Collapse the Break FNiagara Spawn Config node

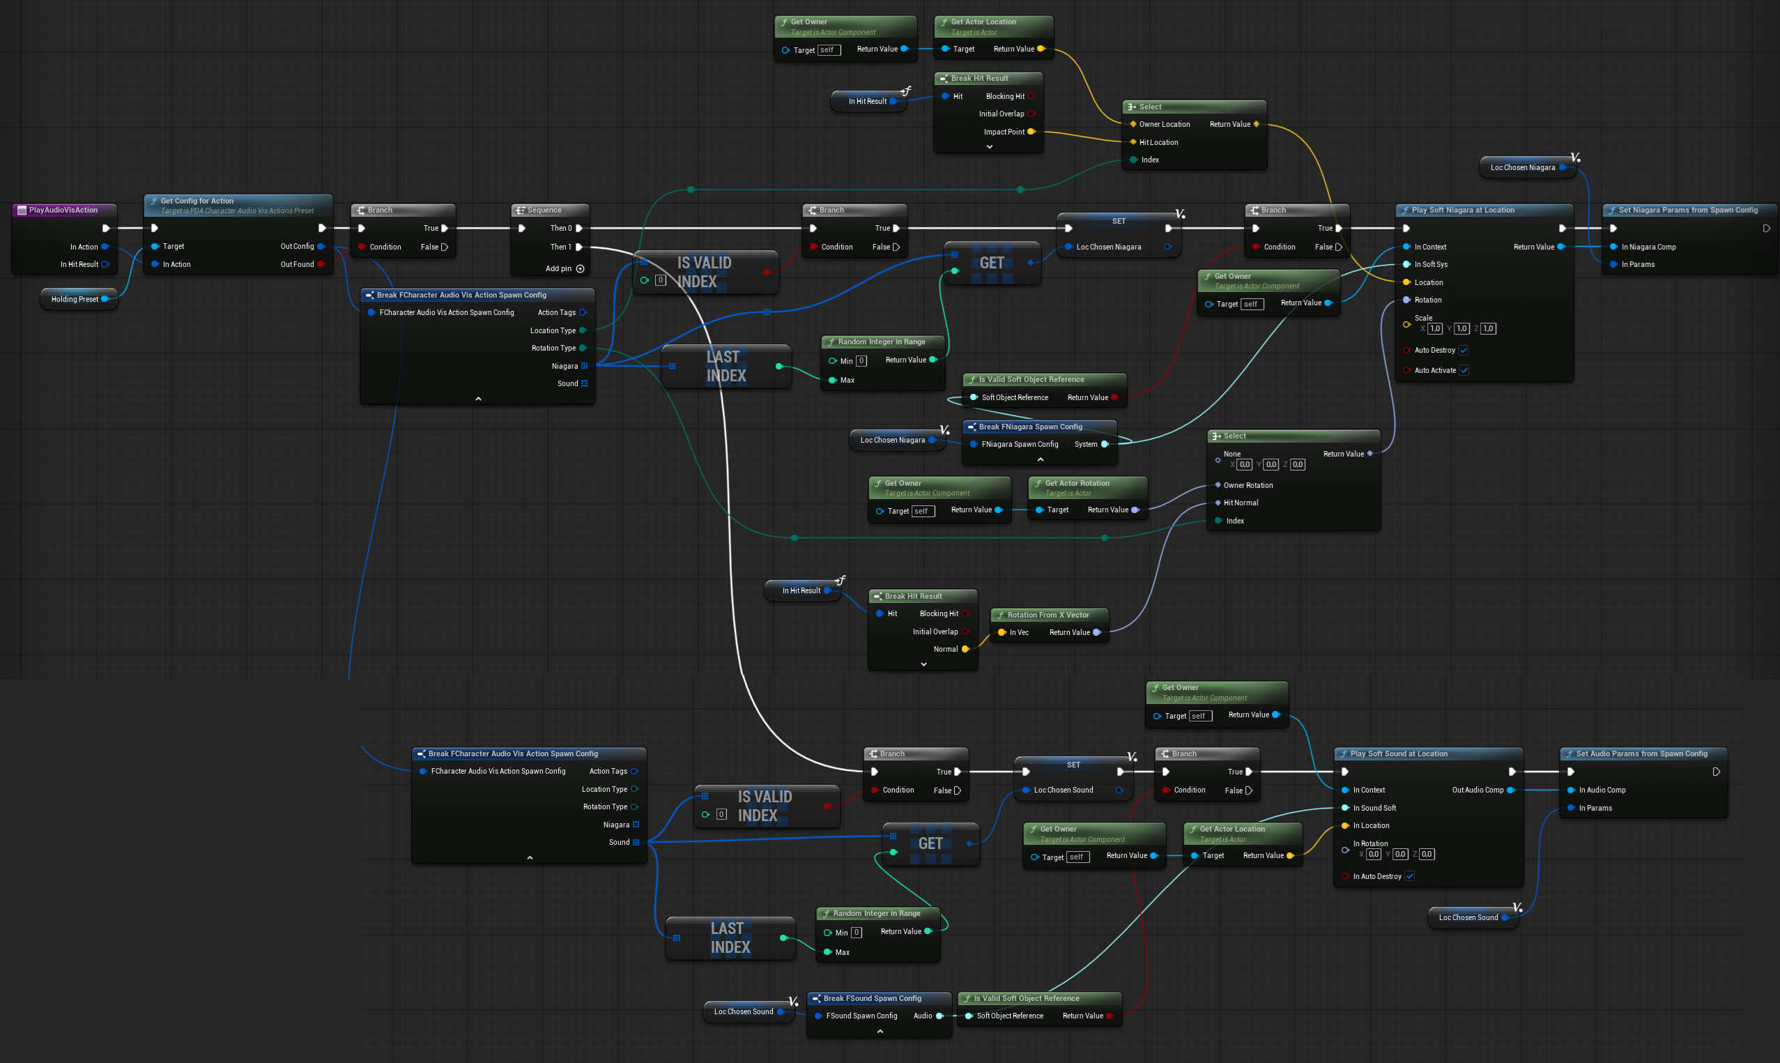1041,460
